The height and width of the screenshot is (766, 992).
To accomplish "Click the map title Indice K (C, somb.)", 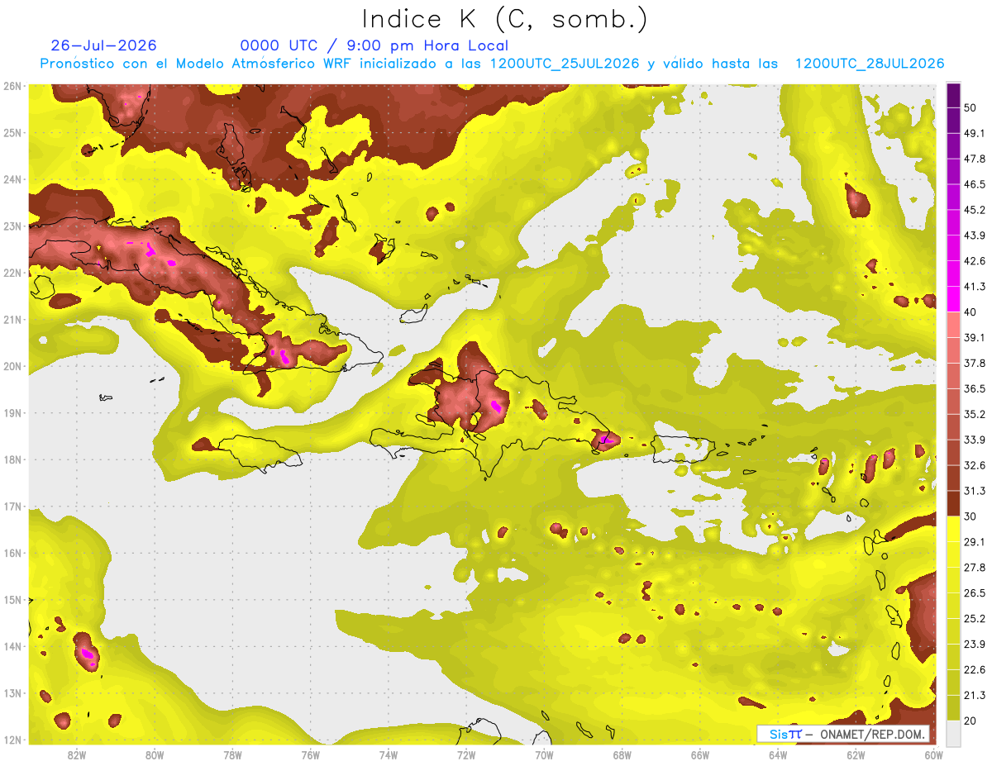I will [504, 19].
